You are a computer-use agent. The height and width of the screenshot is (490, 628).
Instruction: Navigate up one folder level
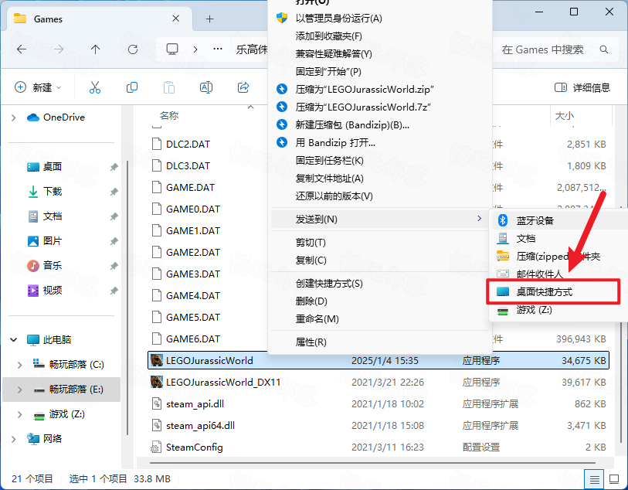95,49
